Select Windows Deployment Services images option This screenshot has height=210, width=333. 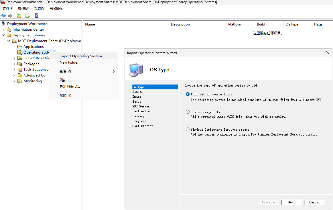click(188, 129)
